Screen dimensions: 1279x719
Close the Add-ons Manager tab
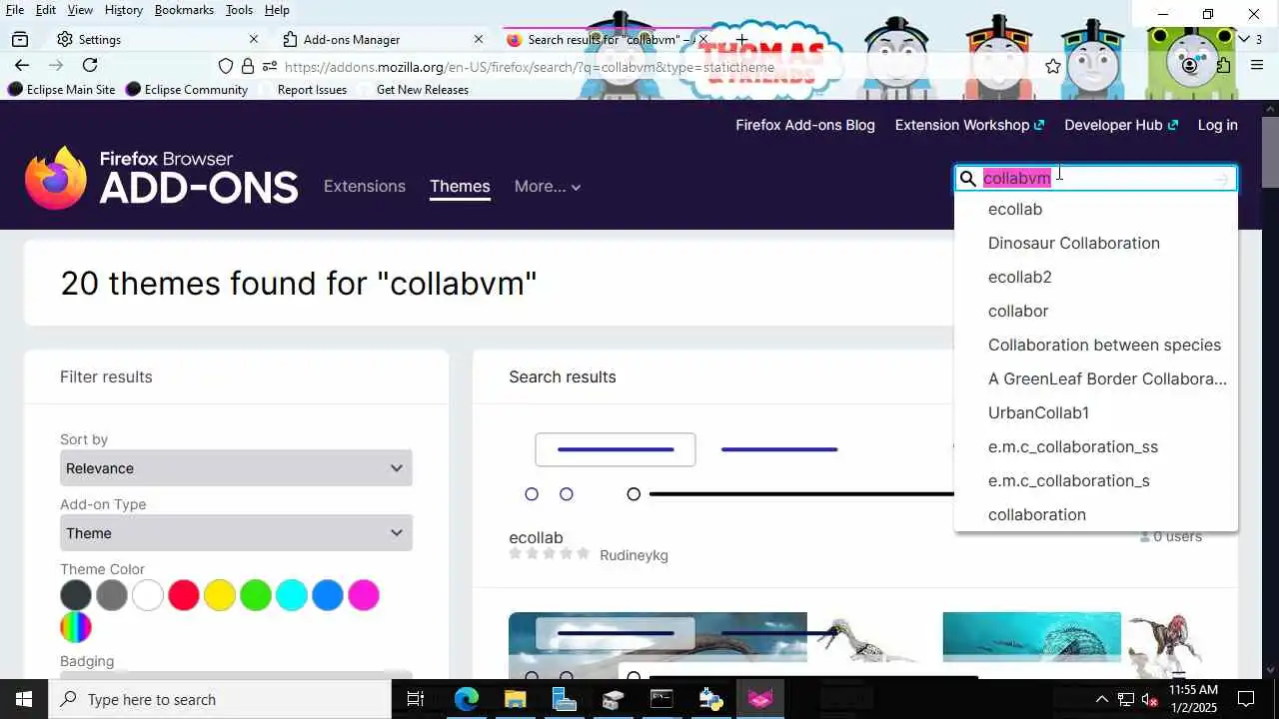point(478,39)
